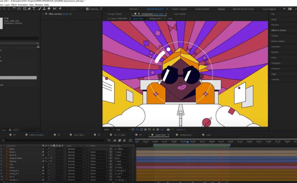The height and width of the screenshot is (183, 297).
Task: Click the work area end handle
Action: click(x=229, y=145)
